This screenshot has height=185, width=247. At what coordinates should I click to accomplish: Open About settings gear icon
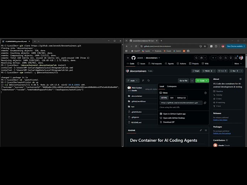tap(240, 79)
